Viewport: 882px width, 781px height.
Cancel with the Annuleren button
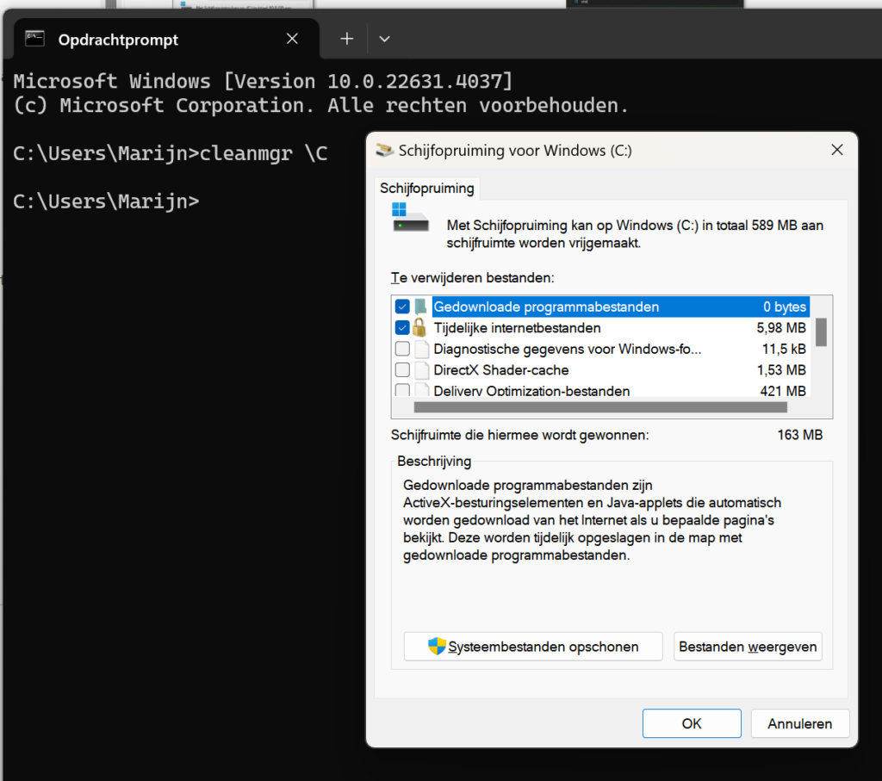coord(800,723)
